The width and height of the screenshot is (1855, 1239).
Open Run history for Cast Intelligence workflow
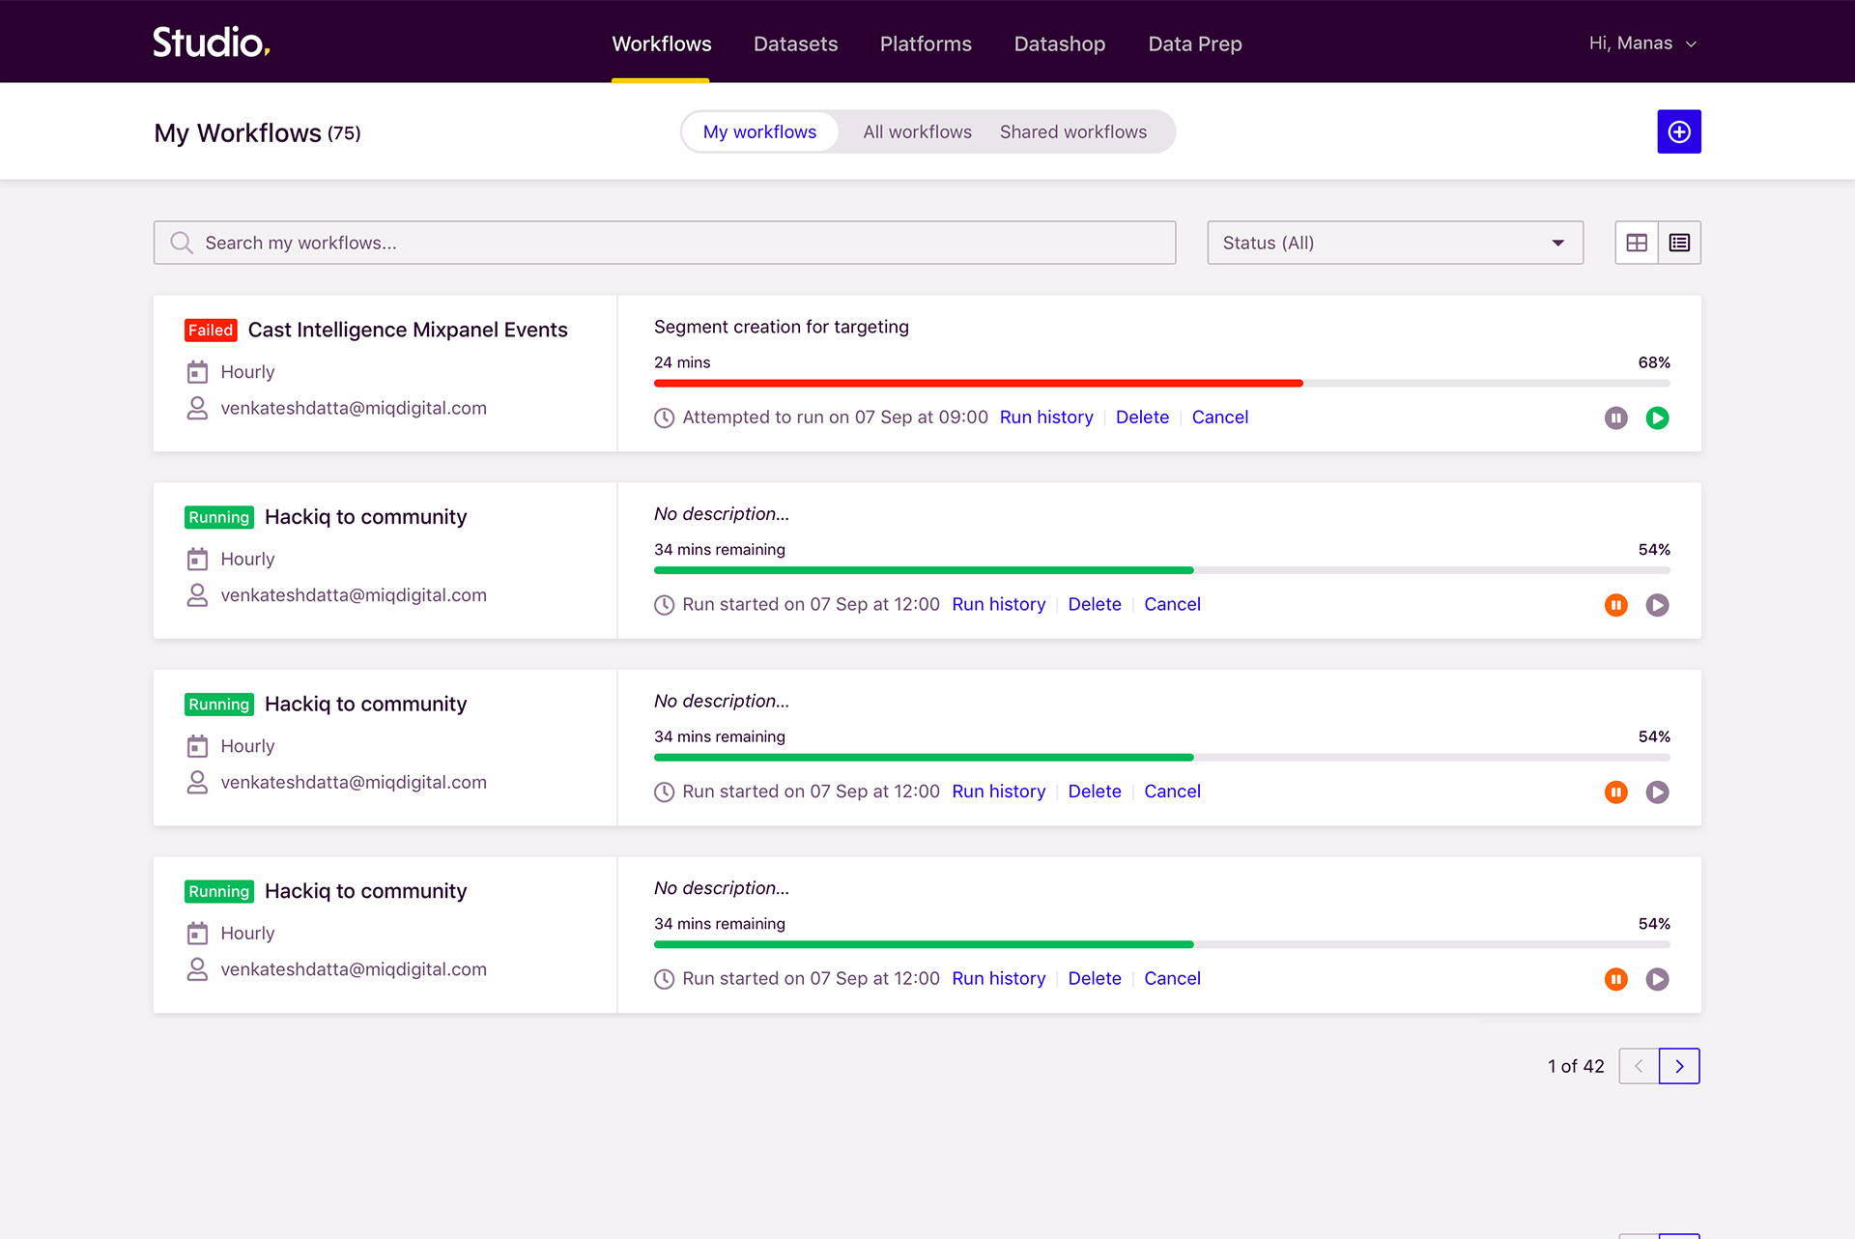(x=1045, y=418)
